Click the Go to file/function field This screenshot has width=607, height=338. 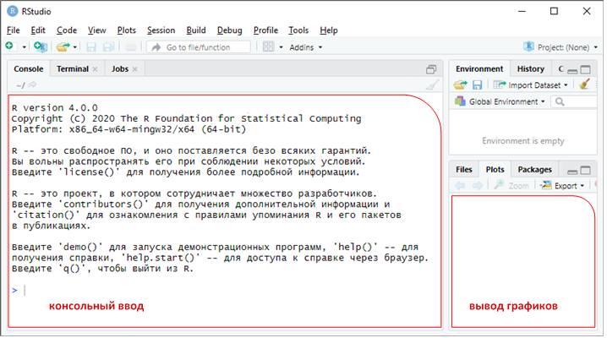click(x=203, y=46)
